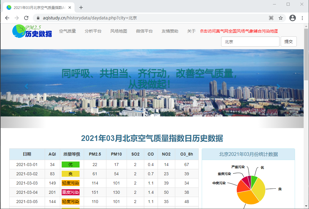Advance to next carousel slide arrow
The image size is (309, 209).
[x=278, y=86]
